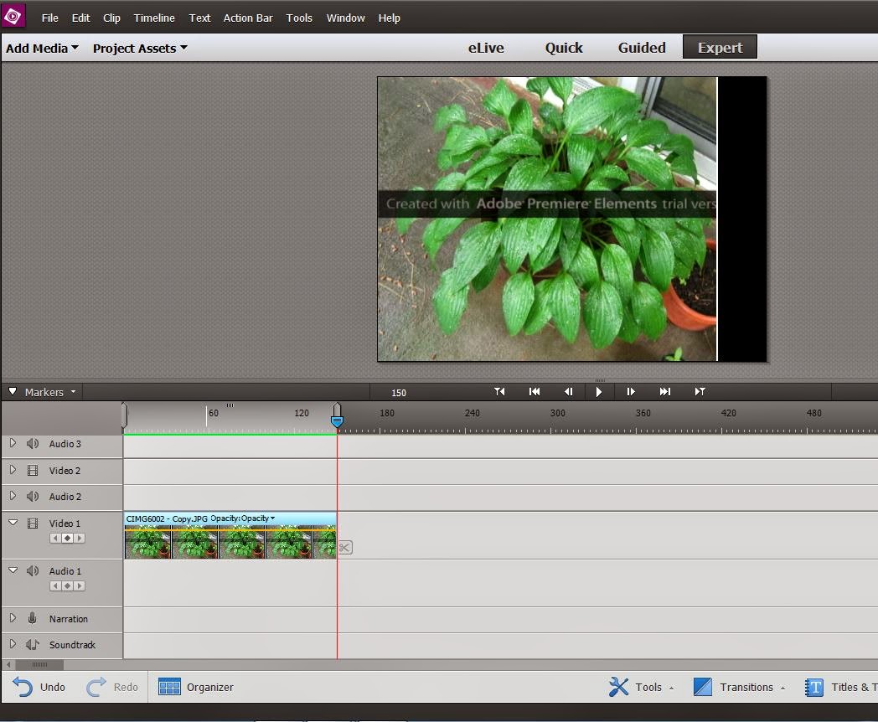Viewport: 878px width, 722px height.
Task: Open the Action Bar menu
Action: click(248, 18)
